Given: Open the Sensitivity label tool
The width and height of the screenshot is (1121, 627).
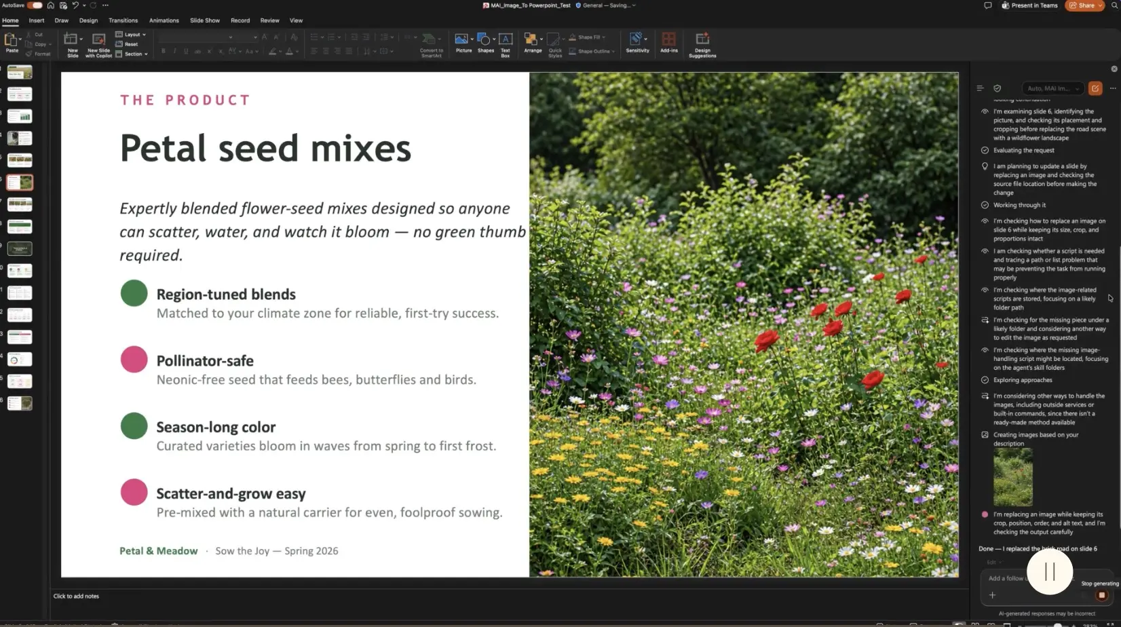Looking at the screenshot, I should click(x=637, y=43).
